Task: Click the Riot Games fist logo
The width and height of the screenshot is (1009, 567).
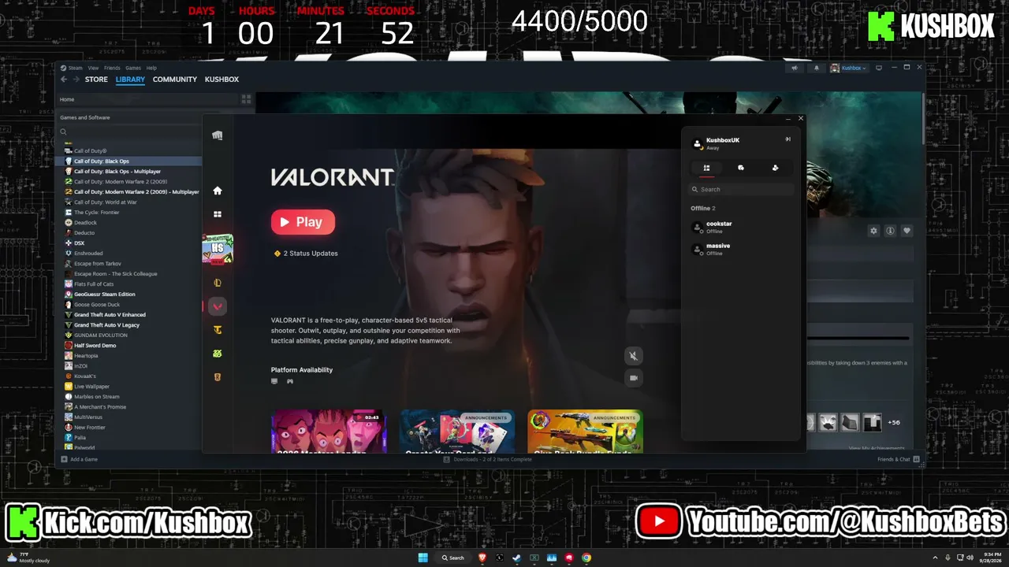Action: click(218, 135)
